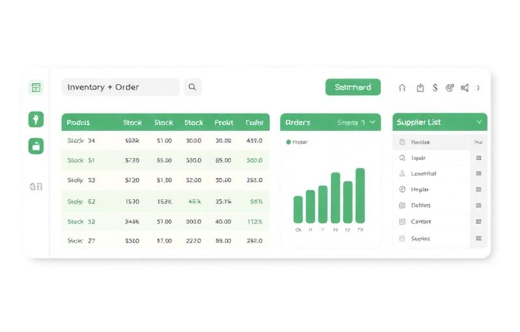Click the 85.00 value cell
Viewport: 520px width, 332px height.
pos(223,160)
